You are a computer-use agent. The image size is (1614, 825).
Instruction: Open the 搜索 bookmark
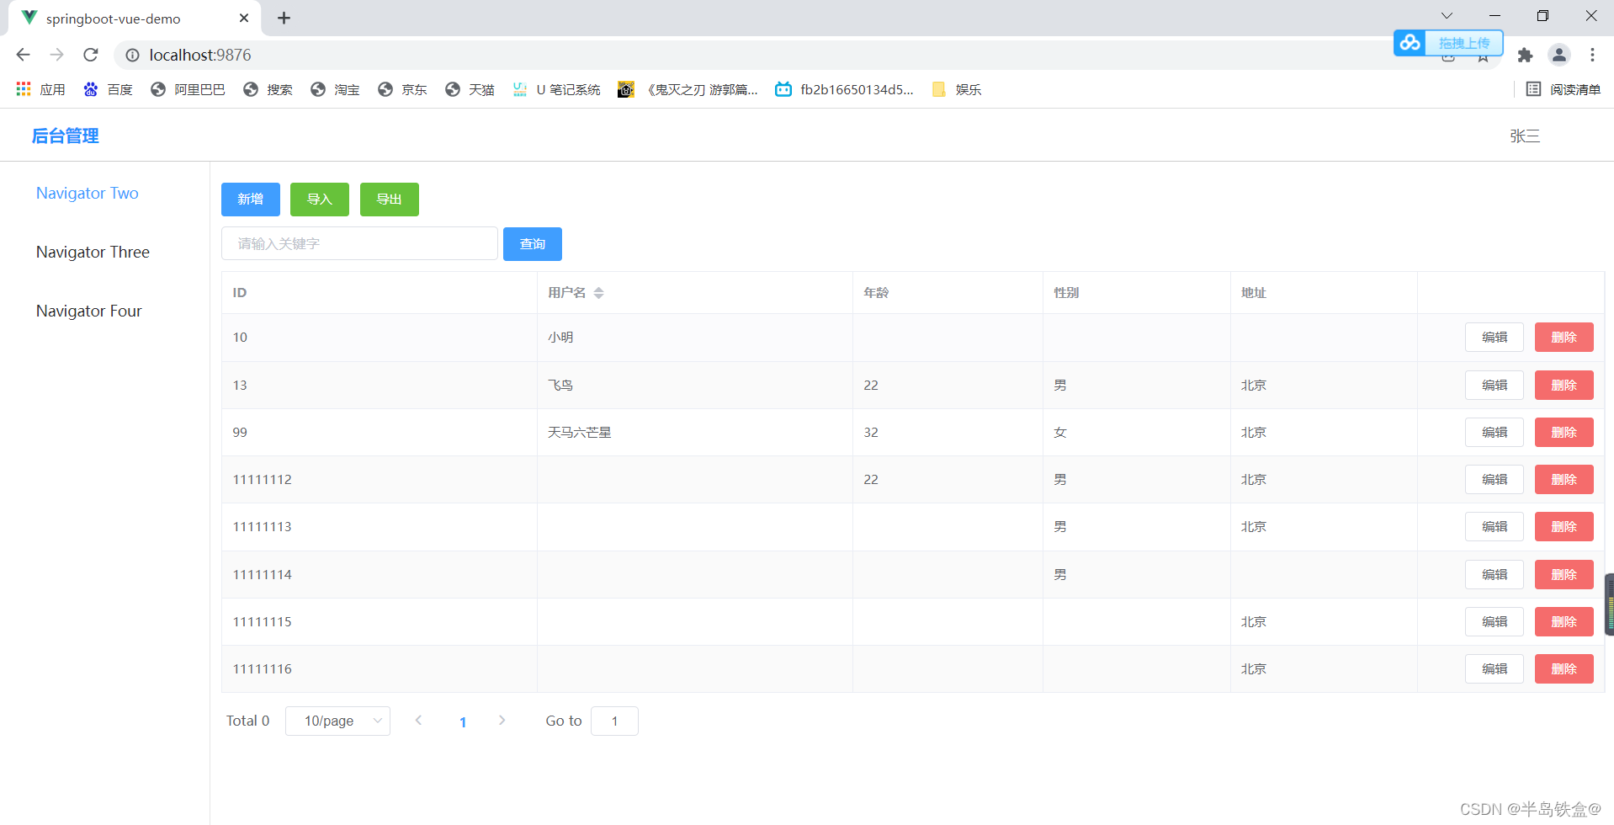coord(268,89)
